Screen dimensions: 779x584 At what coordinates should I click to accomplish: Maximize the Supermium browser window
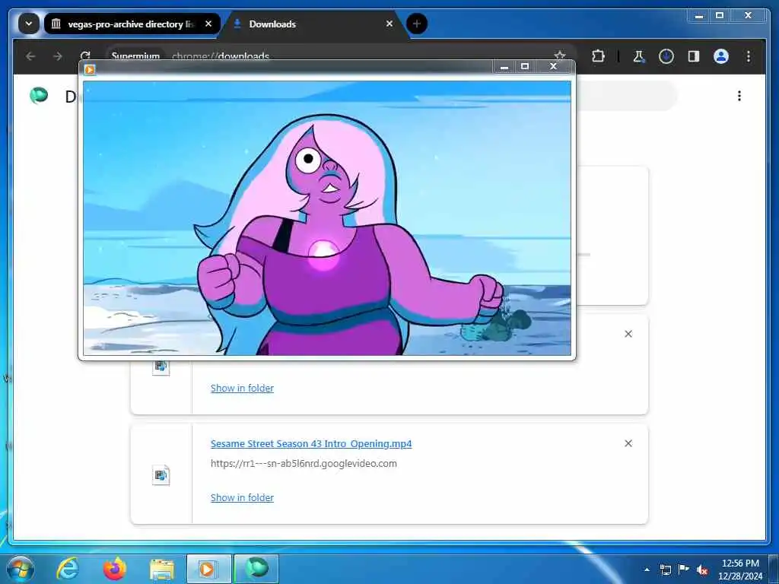pyautogui.click(x=720, y=16)
